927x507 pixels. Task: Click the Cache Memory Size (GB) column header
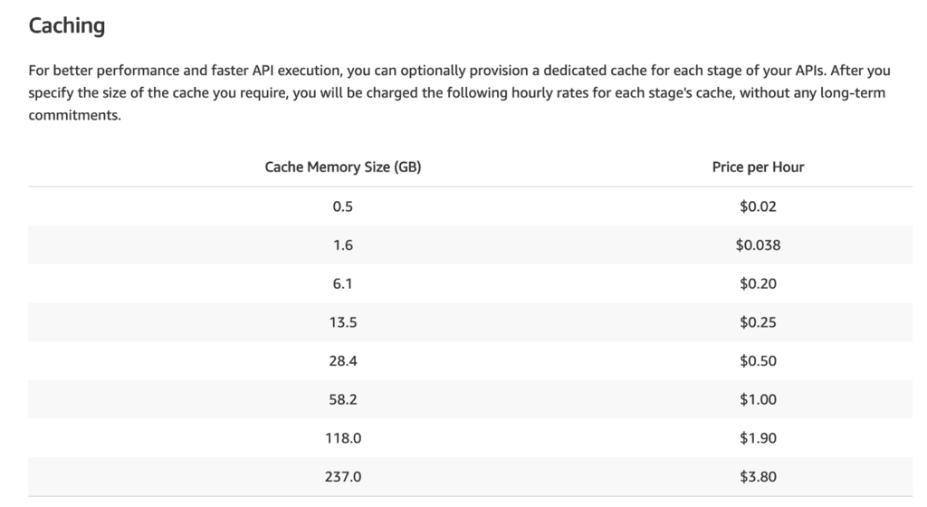coord(342,167)
